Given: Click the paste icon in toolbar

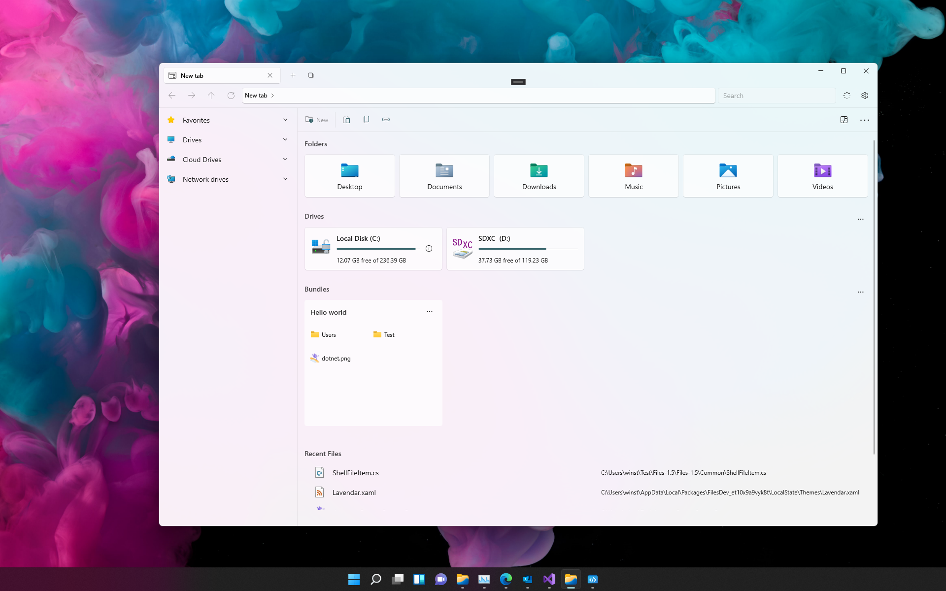Looking at the screenshot, I should pyautogui.click(x=346, y=120).
